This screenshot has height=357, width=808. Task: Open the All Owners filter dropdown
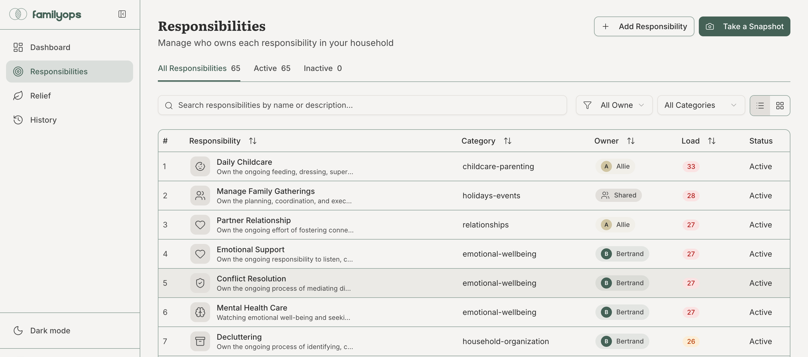click(x=614, y=105)
